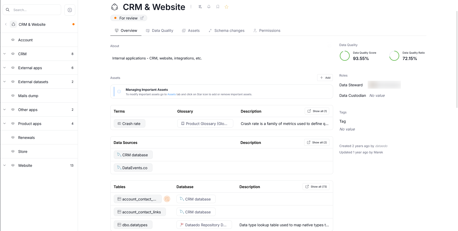Click the bookmark icon beside the title
Screen dimensions: 458x231
click(218, 7)
